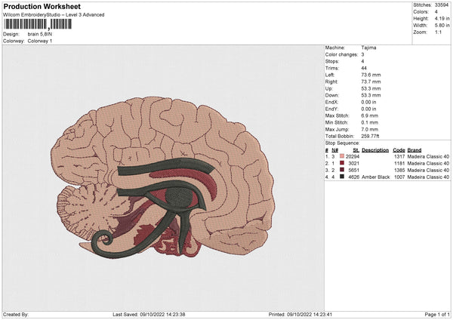The height and width of the screenshot is (320, 453).
Task: Click the 'Production Worksheet' title
Action: (42, 6)
